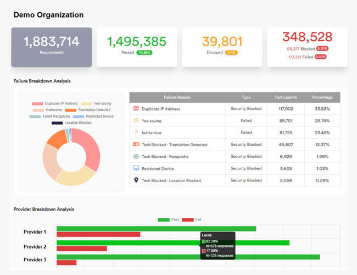Image resolution: width=357 pixels, height=275 pixels.
Task: Click the Yea-saying speech bubble icon
Action: coord(136,120)
